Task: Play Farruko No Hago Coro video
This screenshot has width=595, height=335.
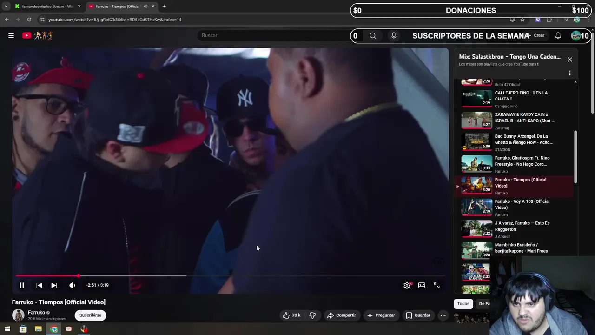Action: 515,164
